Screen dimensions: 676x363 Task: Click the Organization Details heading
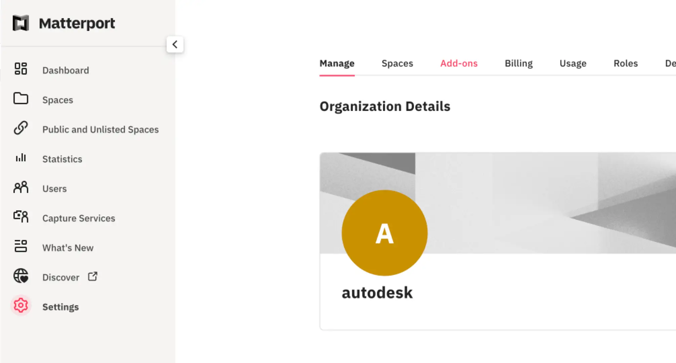[385, 107]
